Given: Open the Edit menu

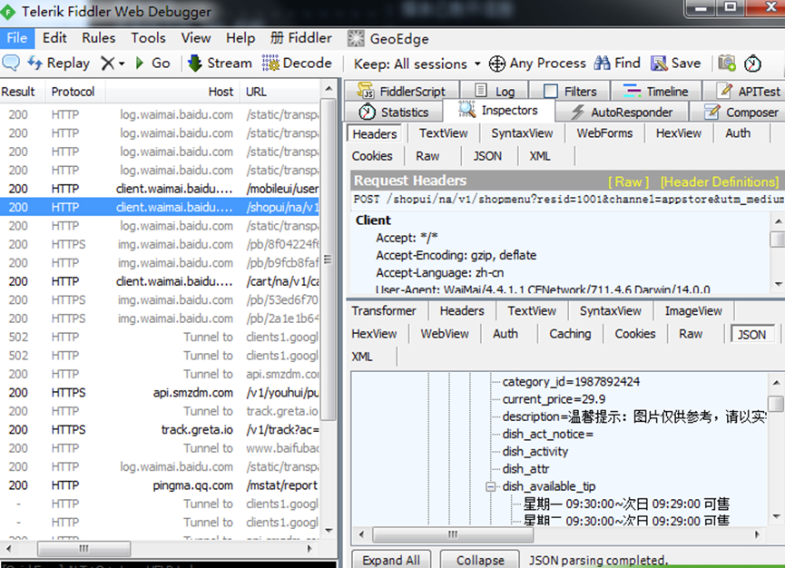Looking at the screenshot, I should (x=54, y=38).
